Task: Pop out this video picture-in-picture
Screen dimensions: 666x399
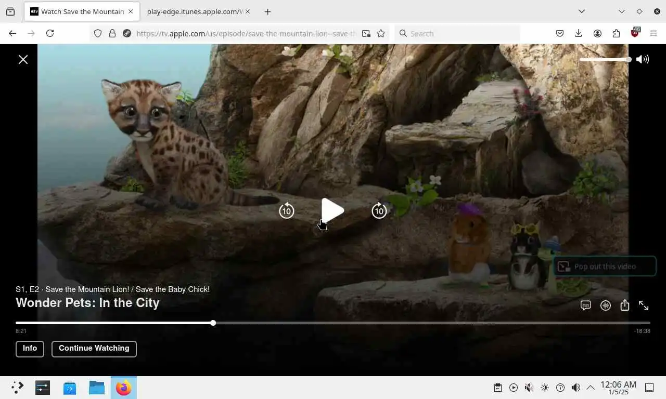Action: [605, 267]
